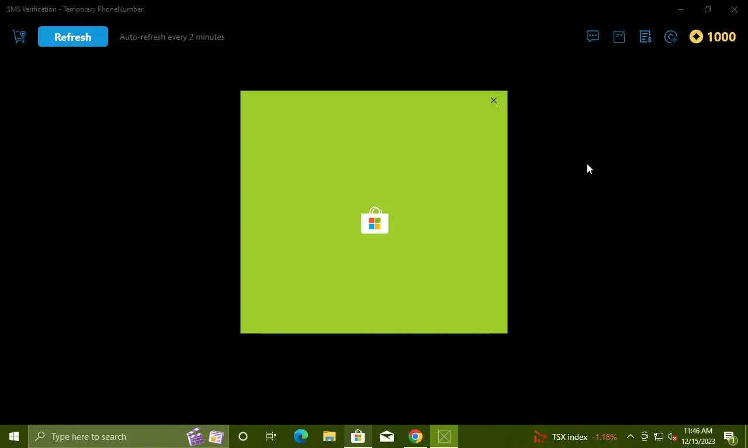Switch to Microsoft Store on taskbar
Image resolution: width=748 pixels, height=448 pixels.
pos(358,436)
